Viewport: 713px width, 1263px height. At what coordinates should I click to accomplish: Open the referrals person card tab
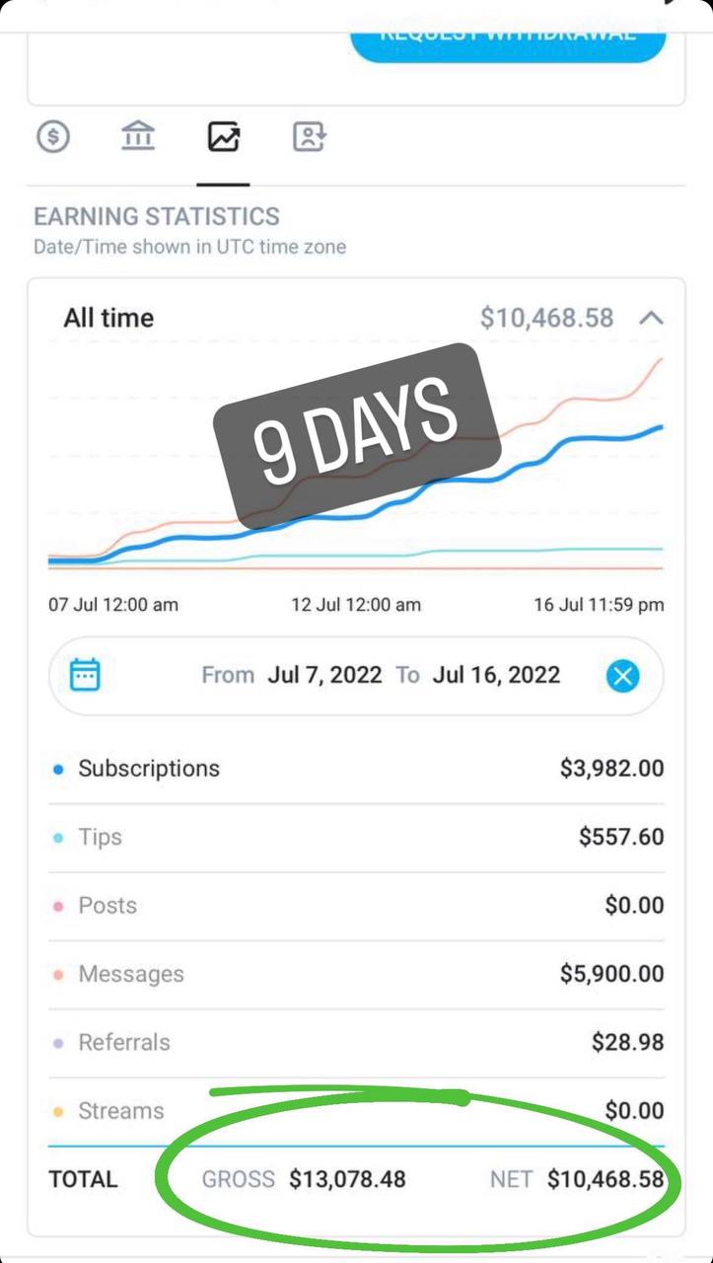tap(309, 137)
